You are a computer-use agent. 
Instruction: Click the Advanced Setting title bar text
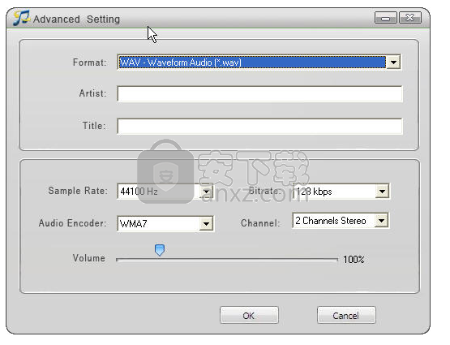pos(77,19)
